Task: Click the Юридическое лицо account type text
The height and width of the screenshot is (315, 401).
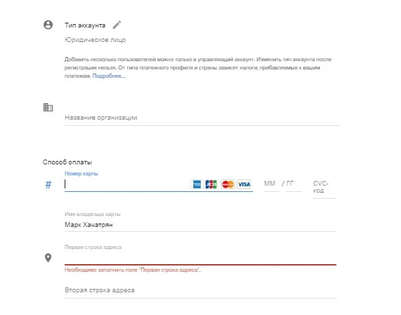Action: (95, 40)
